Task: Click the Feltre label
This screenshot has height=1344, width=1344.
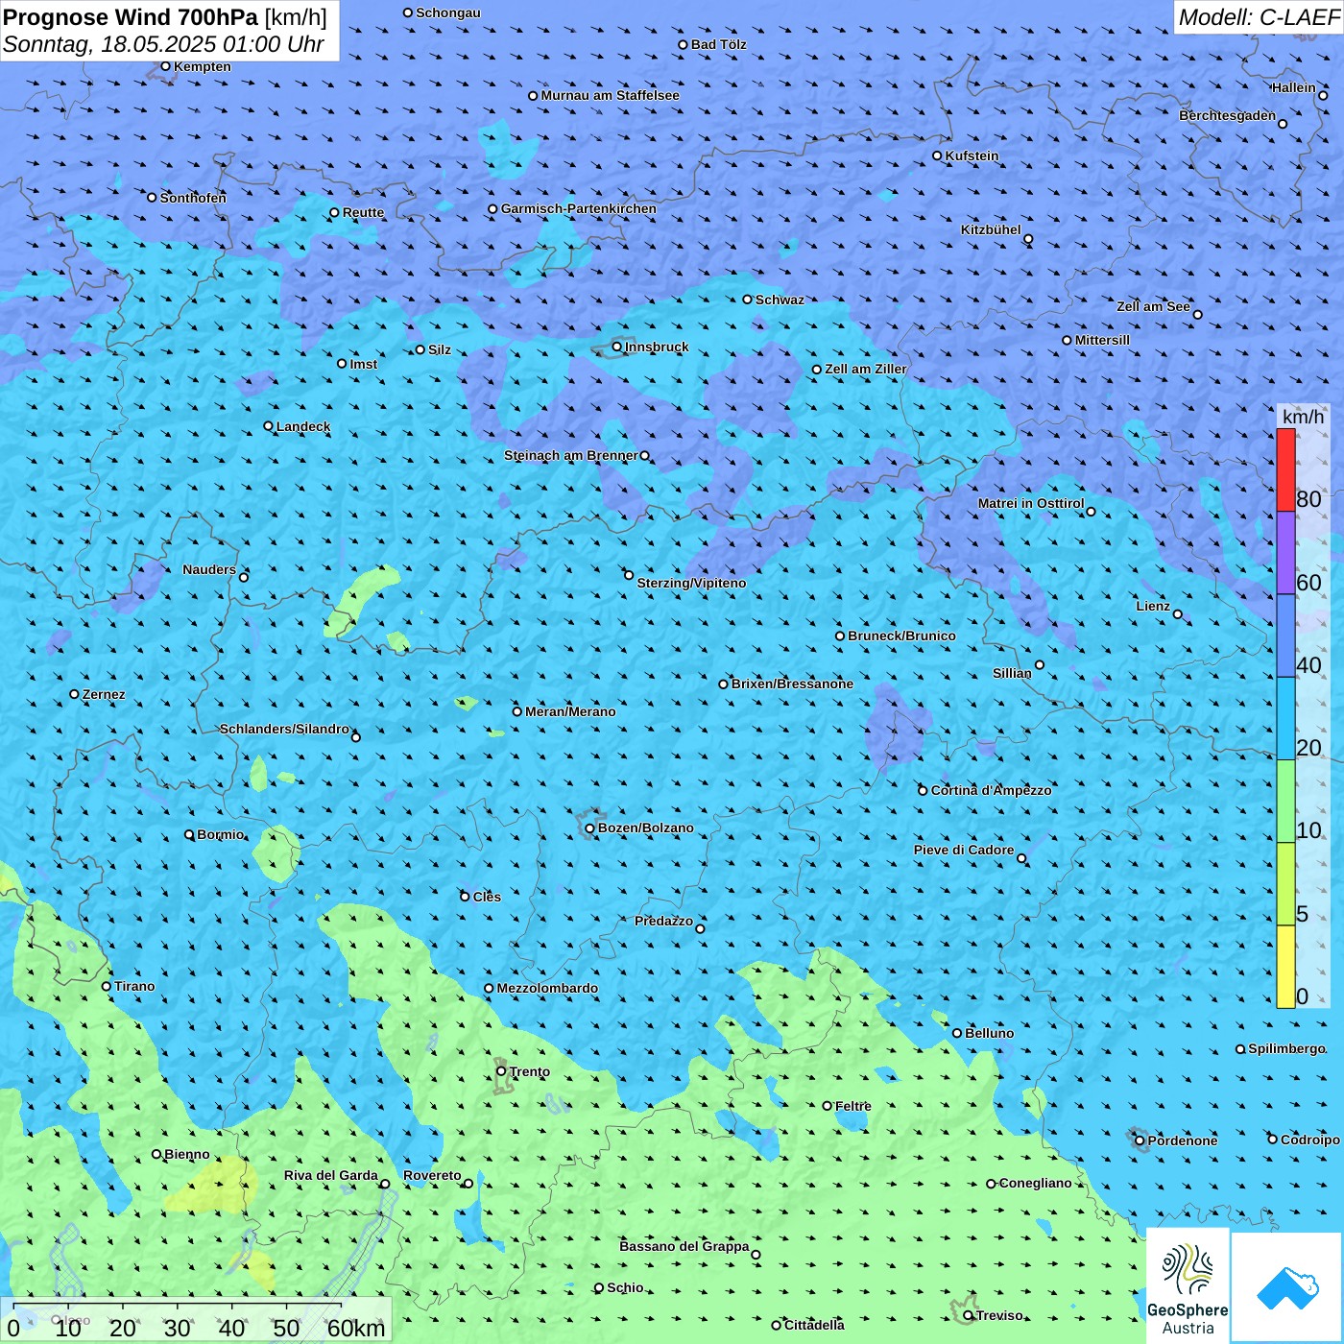Action: tap(853, 1106)
